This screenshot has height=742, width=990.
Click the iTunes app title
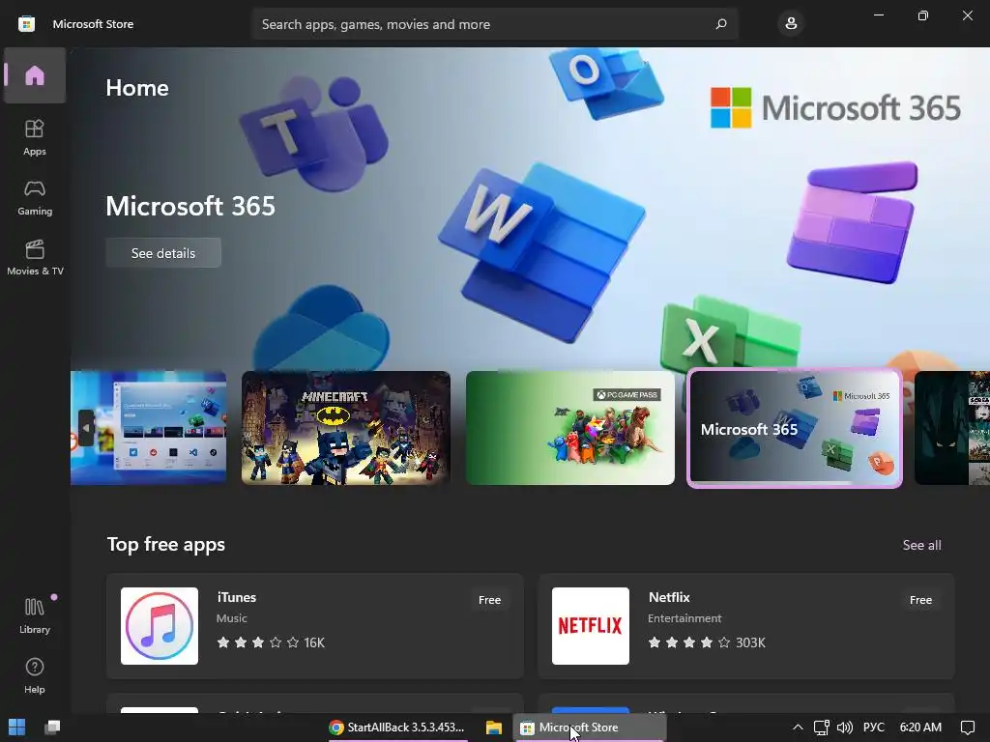tap(237, 597)
